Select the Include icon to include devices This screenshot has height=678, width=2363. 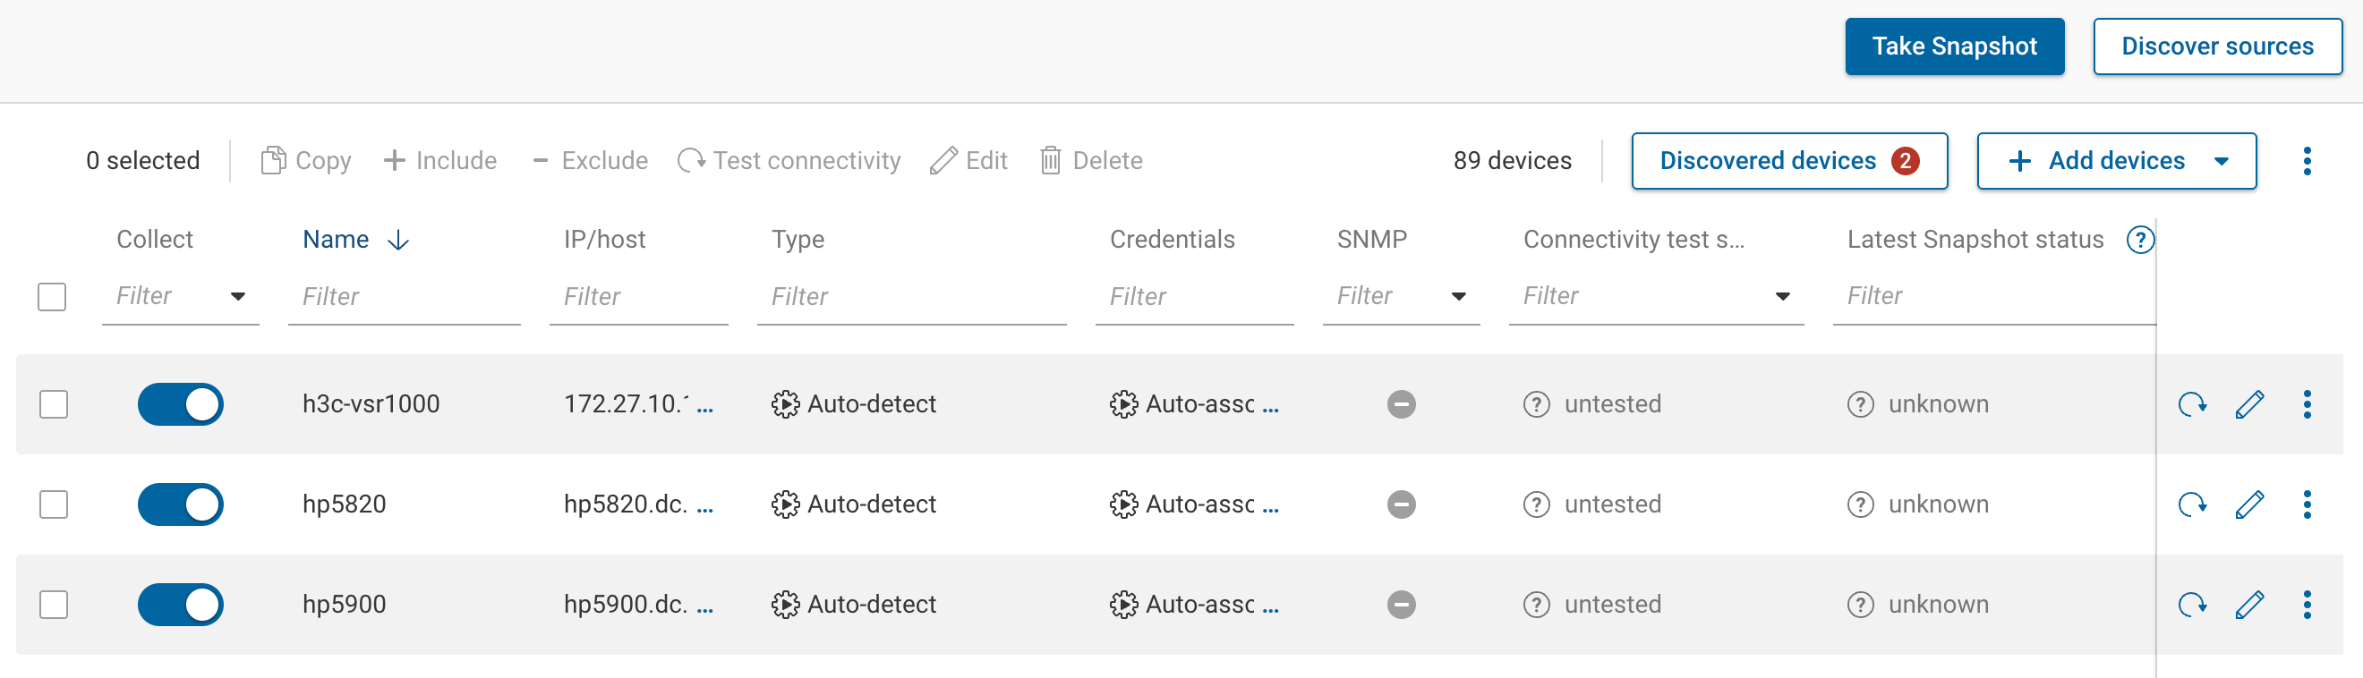[x=395, y=159]
